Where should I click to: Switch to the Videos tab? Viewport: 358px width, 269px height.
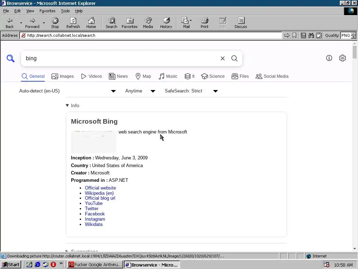pos(92,76)
